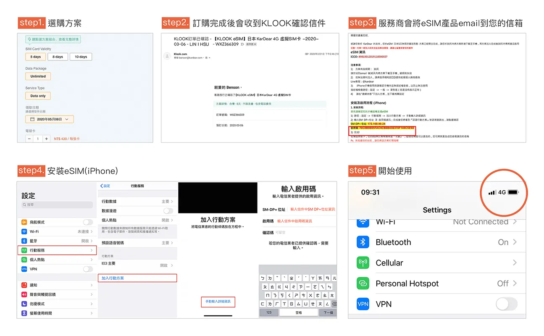This screenshot has width=544, height=336.
Task: Click the 聲音與觸覺回饋 item in sidebar
Action: point(57,294)
